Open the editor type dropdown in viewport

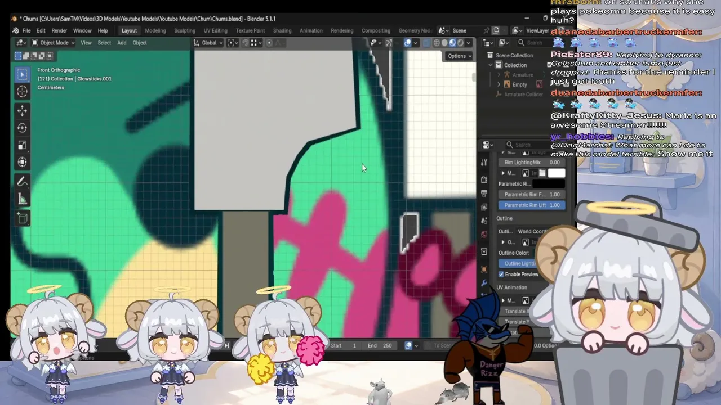pos(22,43)
